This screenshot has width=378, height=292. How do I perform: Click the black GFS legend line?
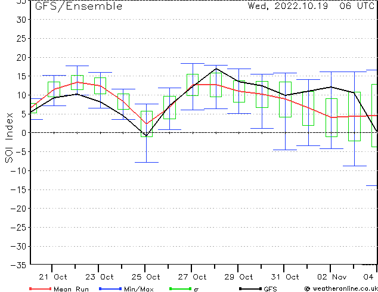coord(250,288)
